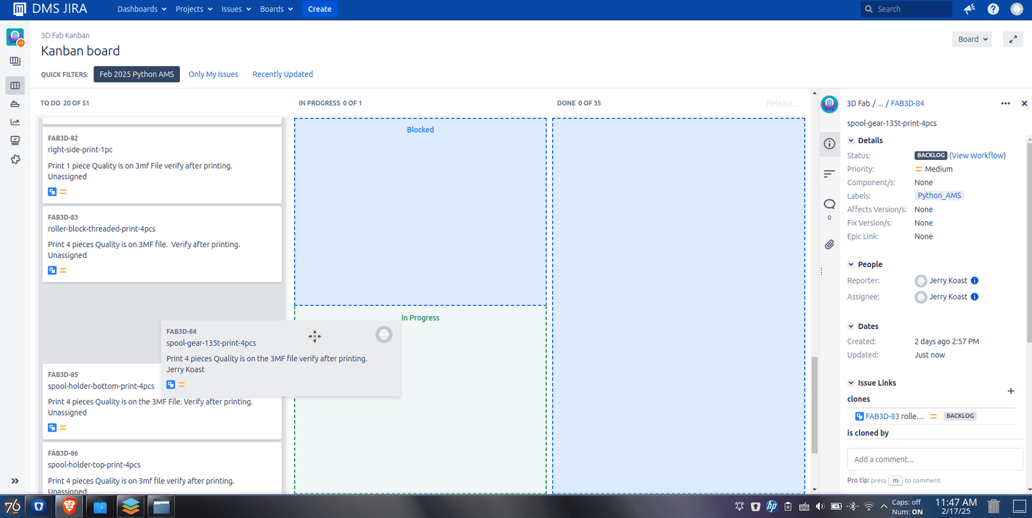
Task: Close the FAB3D-84 detail panel
Action: click(x=1024, y=103)
